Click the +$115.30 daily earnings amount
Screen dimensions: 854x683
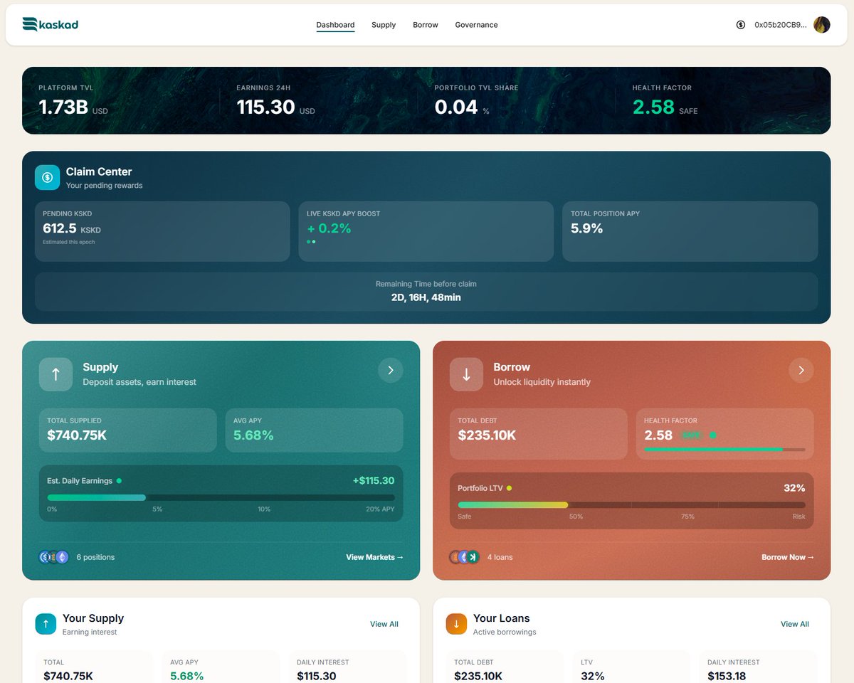[x=374, y=481]
